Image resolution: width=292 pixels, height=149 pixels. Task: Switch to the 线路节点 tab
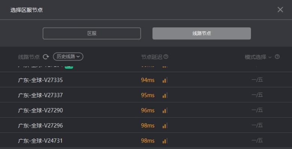click(x=202, y=34)
